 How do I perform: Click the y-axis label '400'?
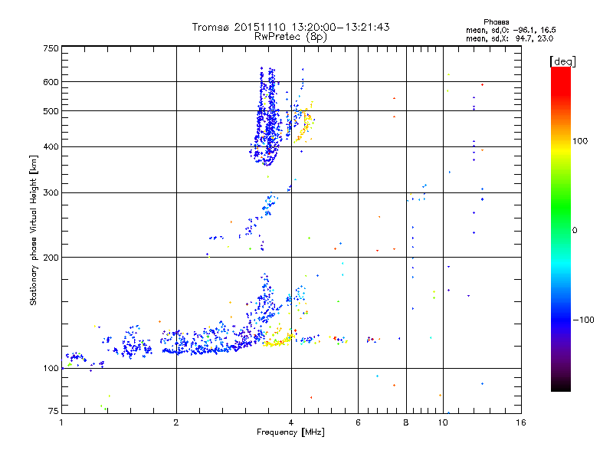point(51,146)
